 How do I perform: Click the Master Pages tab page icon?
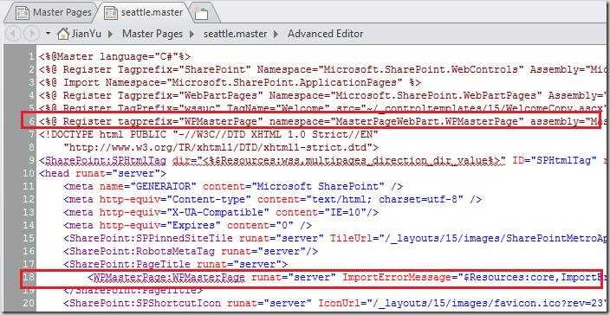[x=23, y=13]
